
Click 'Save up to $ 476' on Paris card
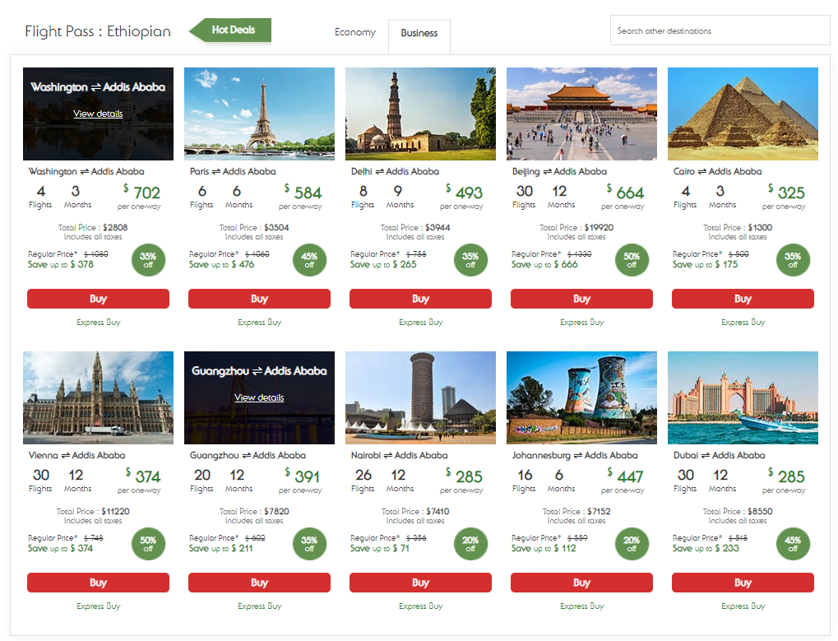[x=222, y=265]
